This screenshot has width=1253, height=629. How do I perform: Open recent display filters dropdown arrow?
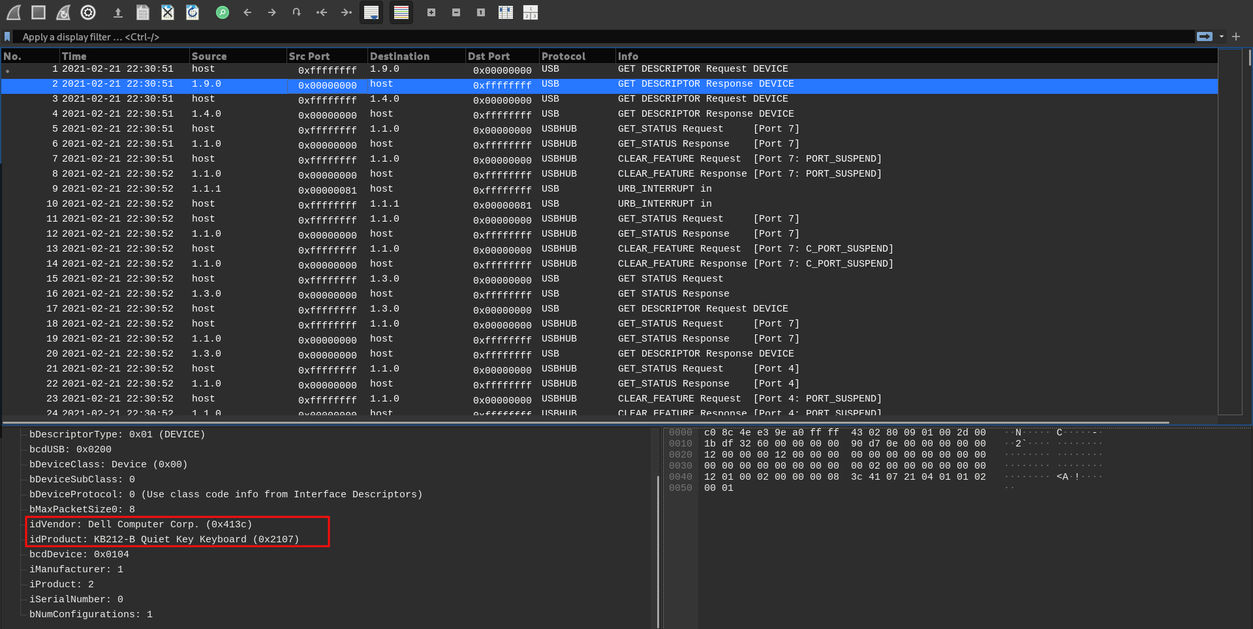[1222, 37]
